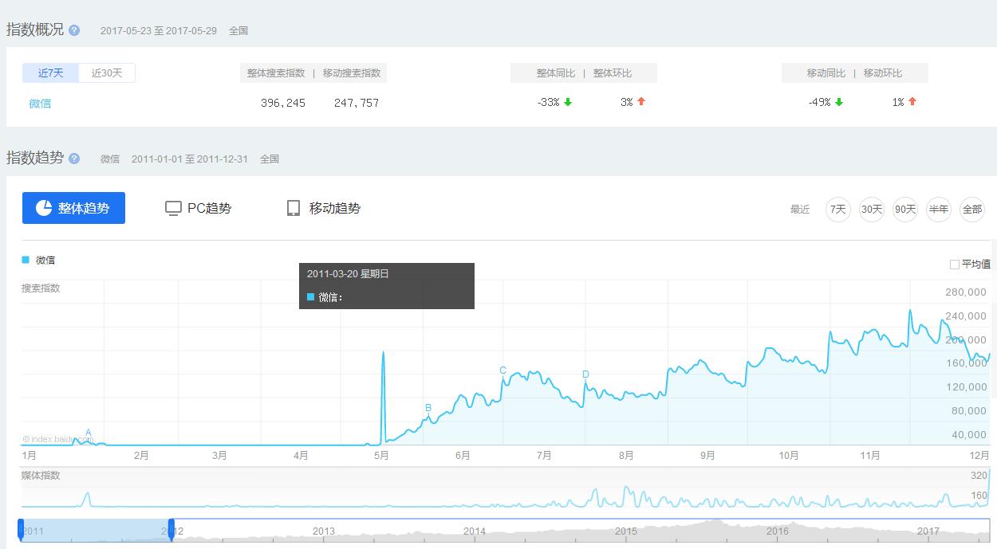The image size is (997, 549).
Task: Click the 90天 time range button
Action: tap(904, 209)
